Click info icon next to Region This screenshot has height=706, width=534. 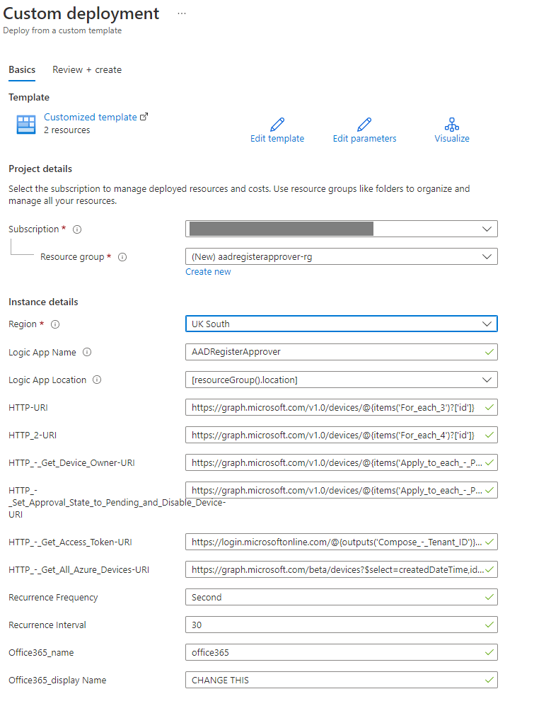pyautogui.click(x=55, y=324)
